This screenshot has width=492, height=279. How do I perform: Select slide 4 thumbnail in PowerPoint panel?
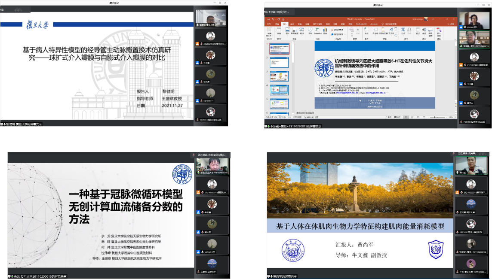click(x=279, y=90)
